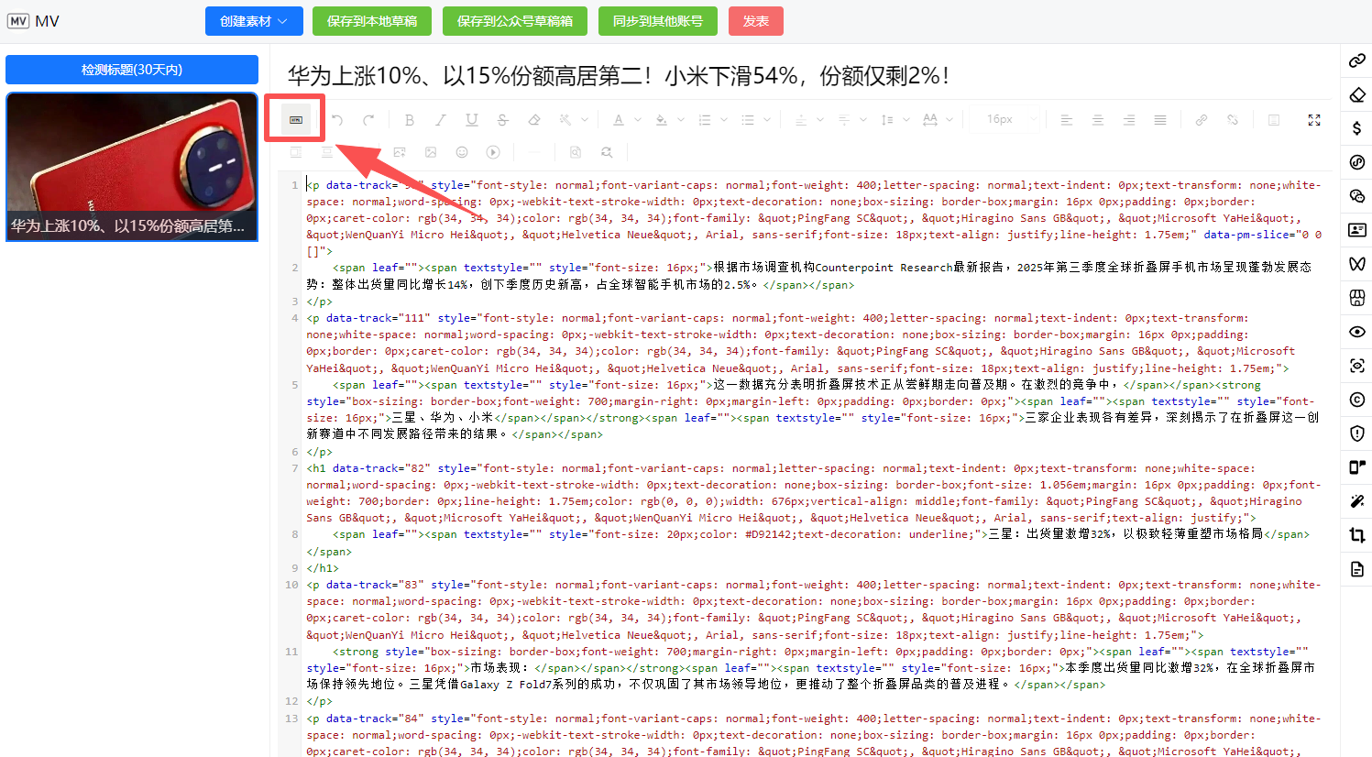Select the eraser icon in right sidebar
Viewport: 1372px width, 757px height.
1357,94
